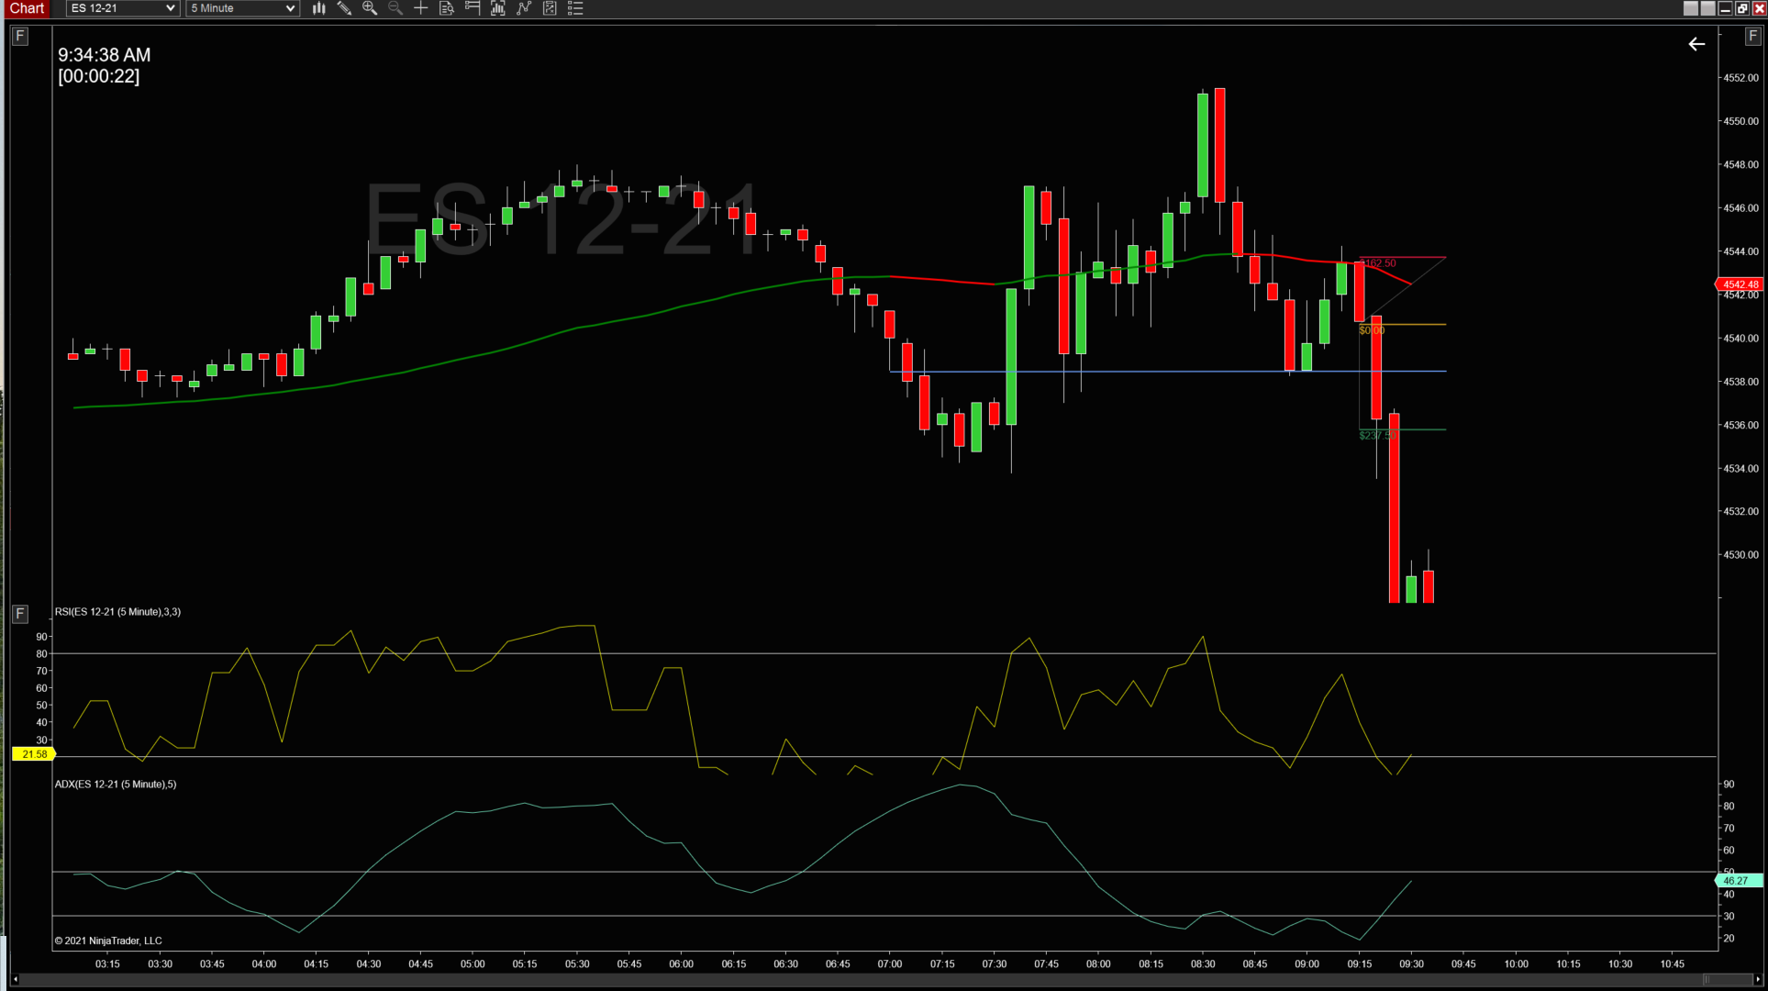
Task: Open the Data Box icon
Action: (x=447, y=8)
